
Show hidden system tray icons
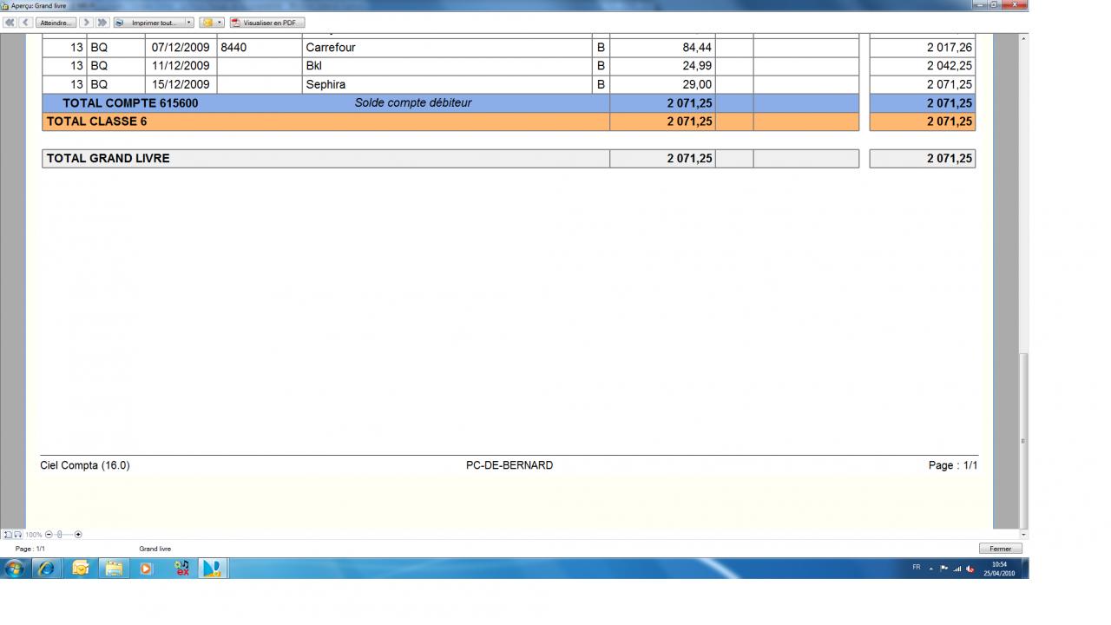pos(930,569)
